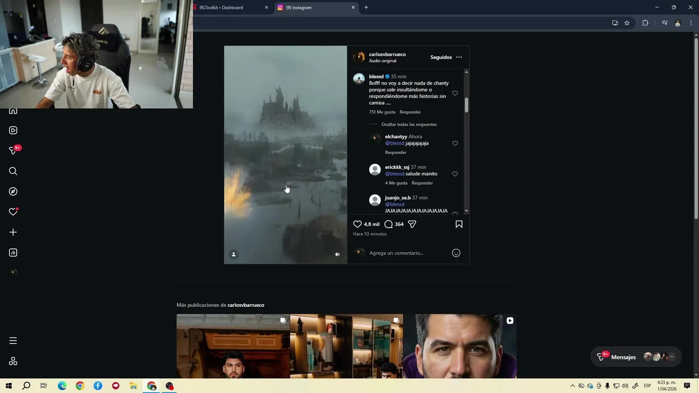Open blessd's profile from the comment

tap(376, 76)
